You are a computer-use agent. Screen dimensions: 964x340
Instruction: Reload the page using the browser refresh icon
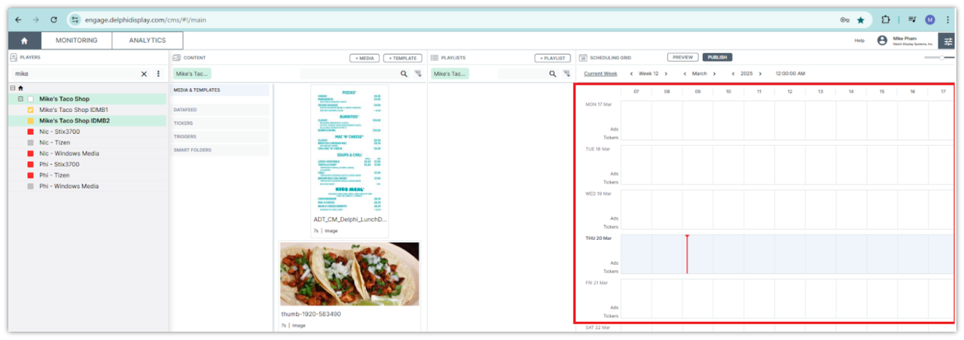(x=54, y=20)
